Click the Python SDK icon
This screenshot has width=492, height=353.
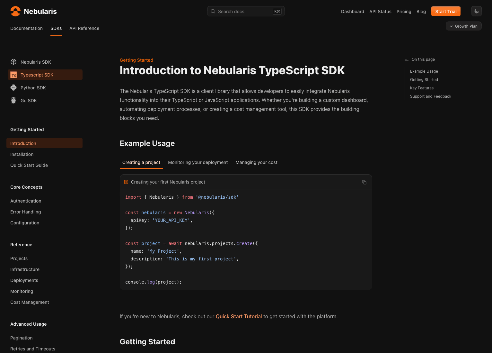(x=13, y=87)
